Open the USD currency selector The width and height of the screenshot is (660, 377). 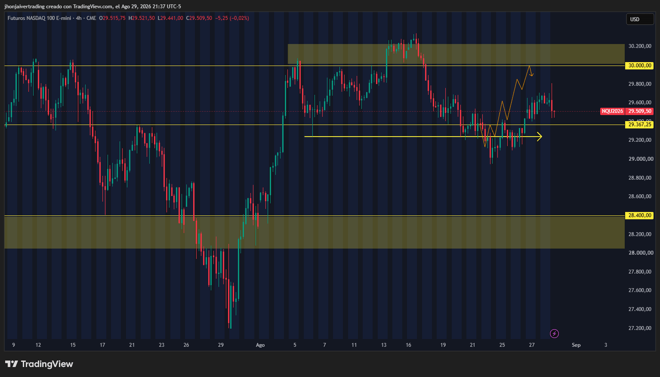[640, 19]
